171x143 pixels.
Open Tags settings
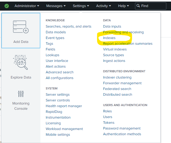(50, 44)
